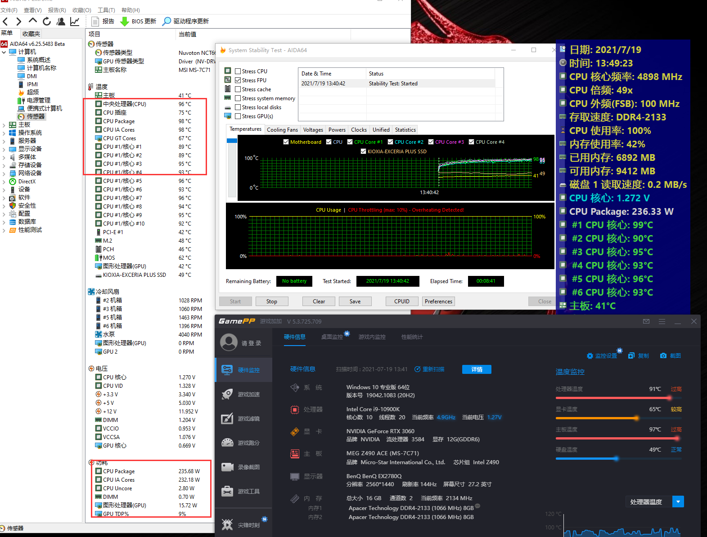Enable the Stress CPU checkbox

238,71
